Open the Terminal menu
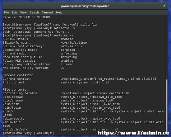Image resolution: width=171 pixels, height=137 pixels. pyautogui.click(x=47, y=12)
